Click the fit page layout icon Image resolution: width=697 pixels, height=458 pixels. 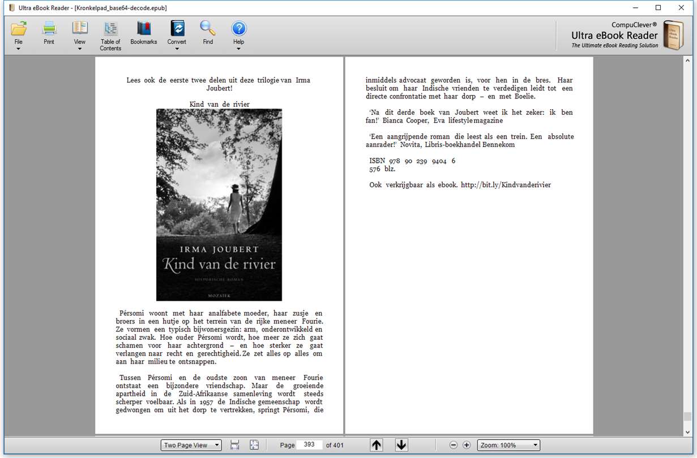(254, 445)
